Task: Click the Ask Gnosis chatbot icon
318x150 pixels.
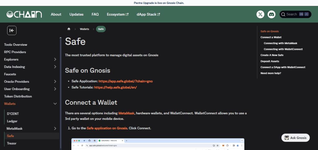Action: [287, 138]
